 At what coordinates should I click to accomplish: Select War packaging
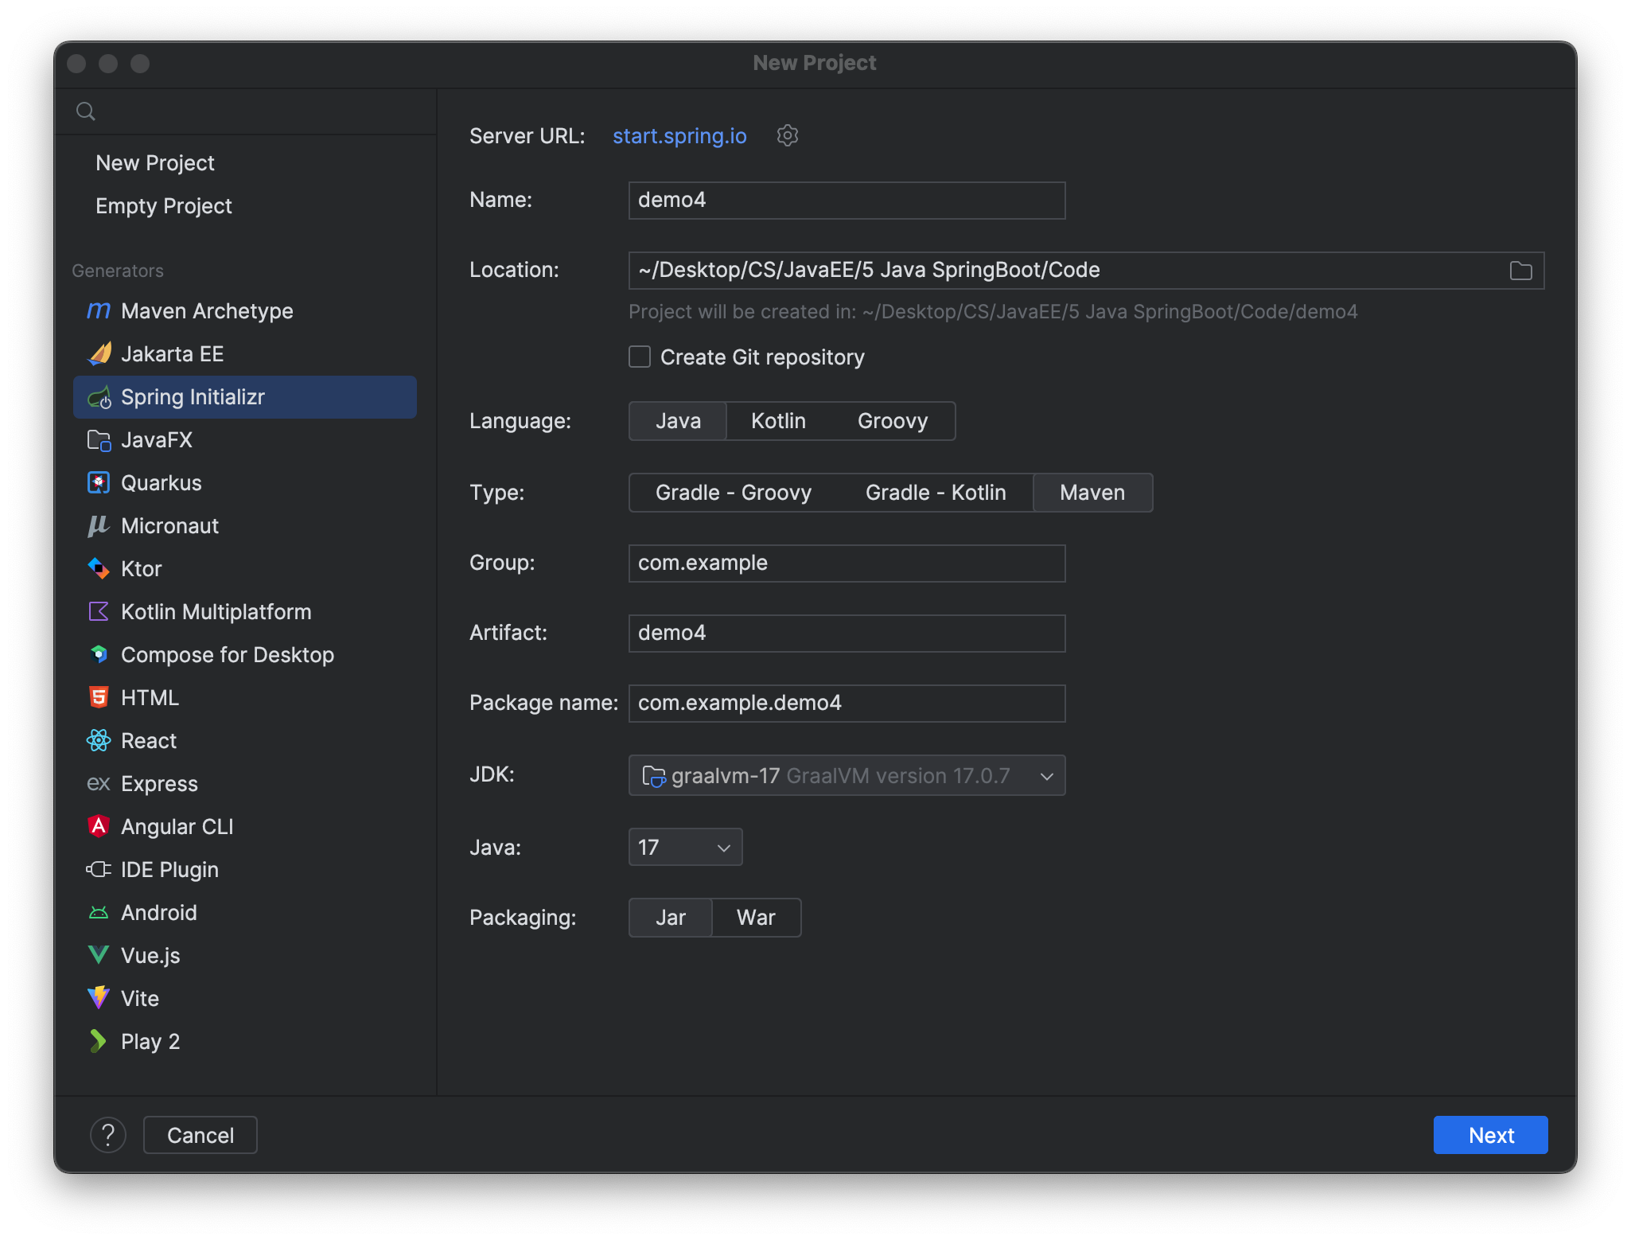tap(756, 917)
